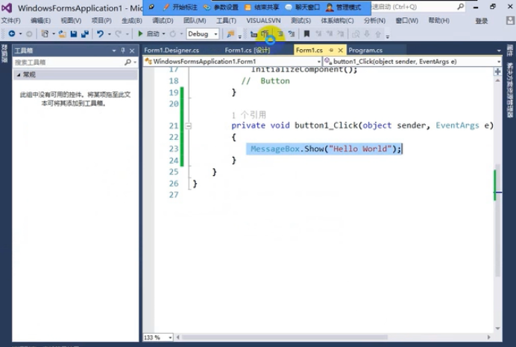Switch to the Form1.Designer.cs tab
516x347 pixels.
click(172, 51)
